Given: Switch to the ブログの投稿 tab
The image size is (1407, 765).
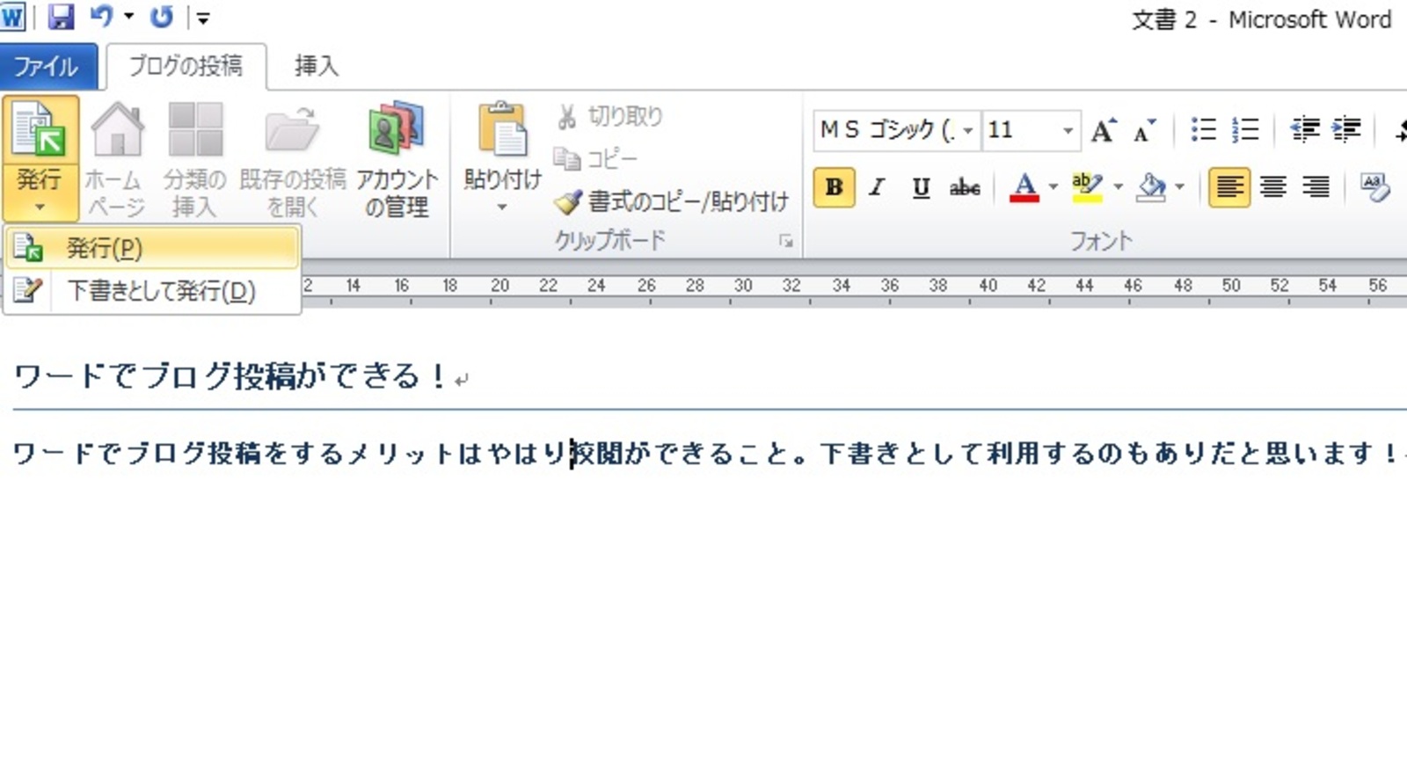Looking at the screenshot, I should coord(186,66).
